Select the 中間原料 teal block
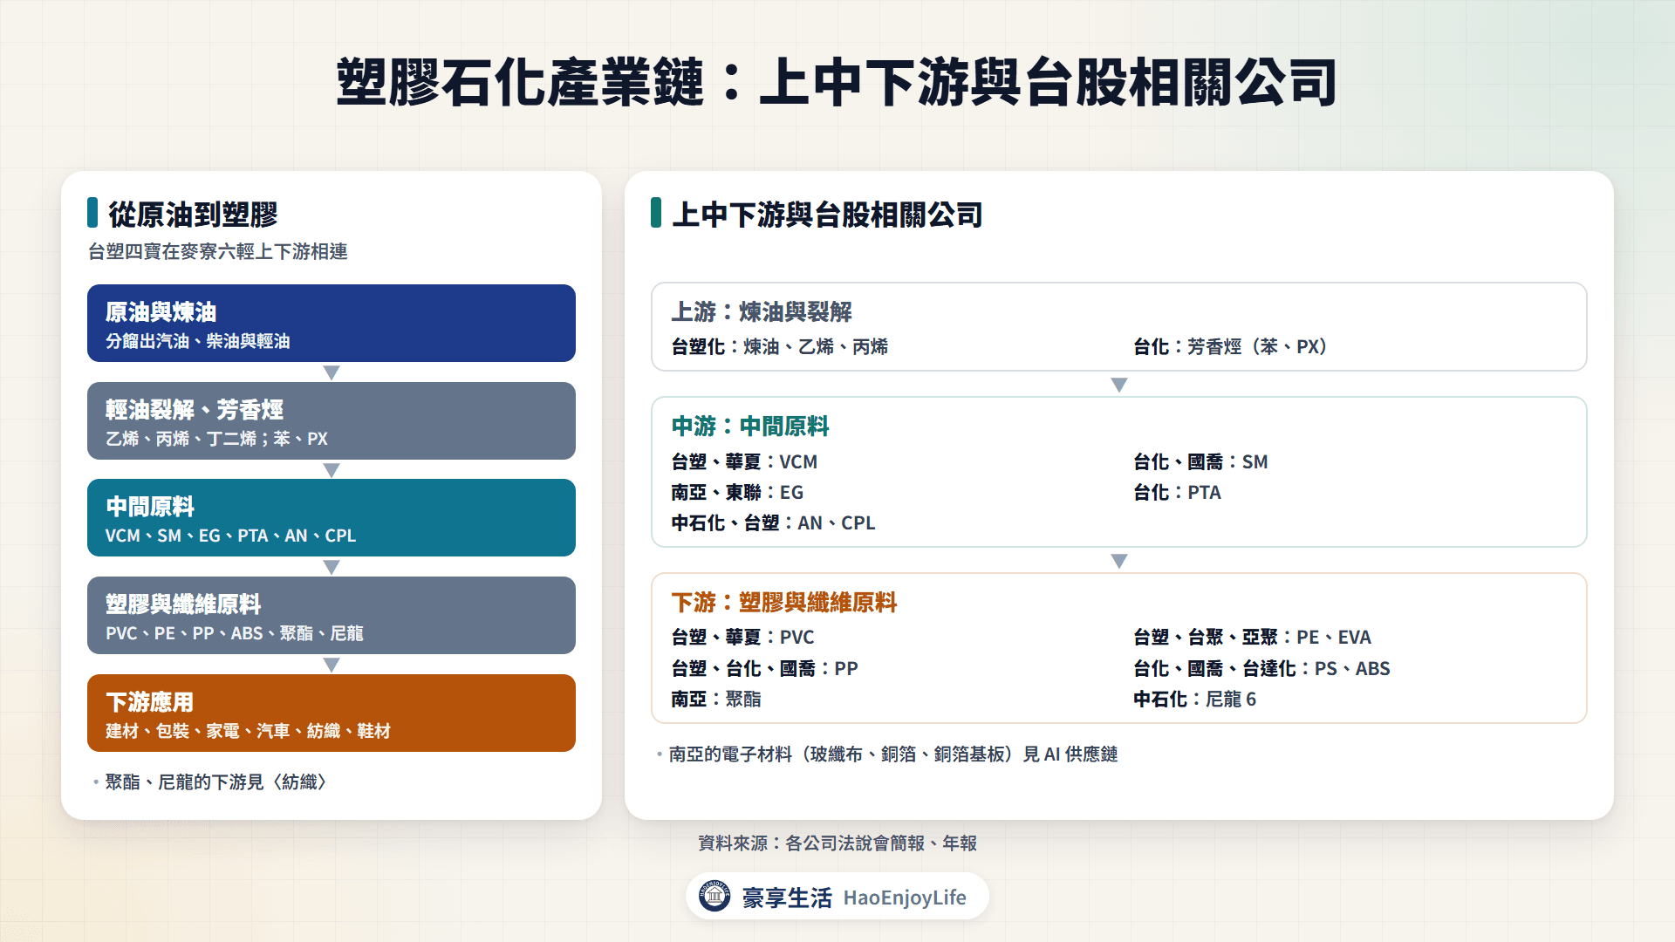1675x942 pixels. point(332,517)
